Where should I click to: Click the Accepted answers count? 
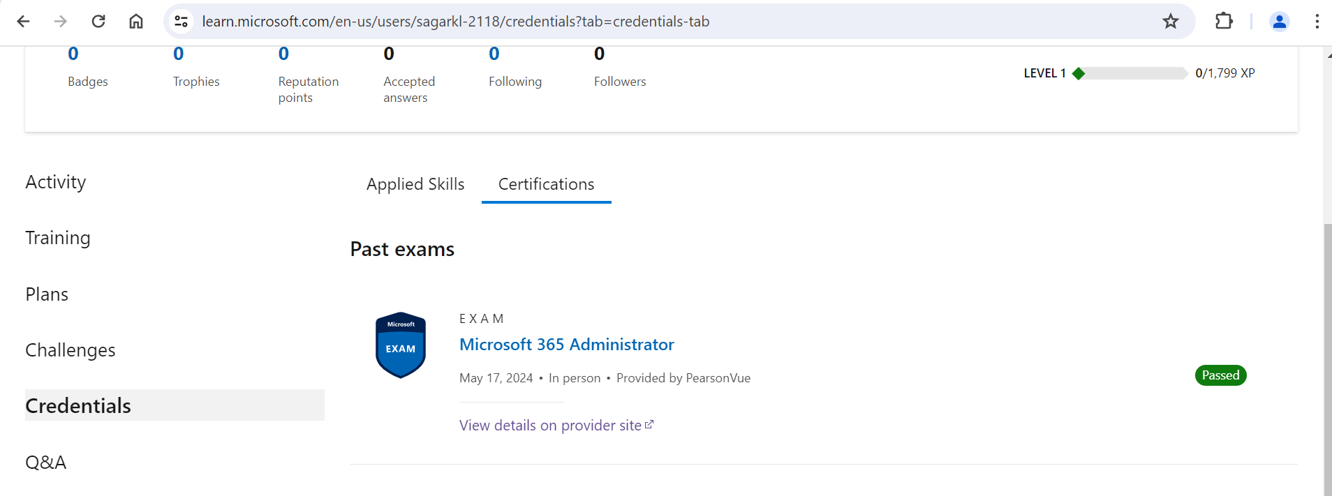pos(389,54)
